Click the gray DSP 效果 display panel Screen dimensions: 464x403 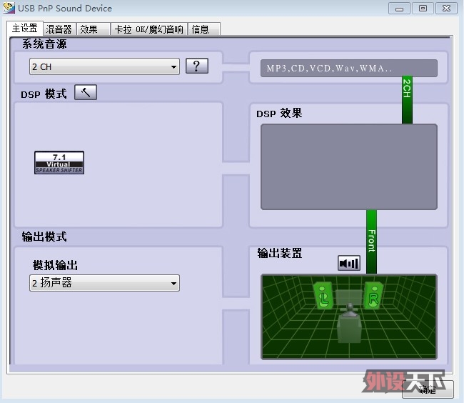point(348,166)
